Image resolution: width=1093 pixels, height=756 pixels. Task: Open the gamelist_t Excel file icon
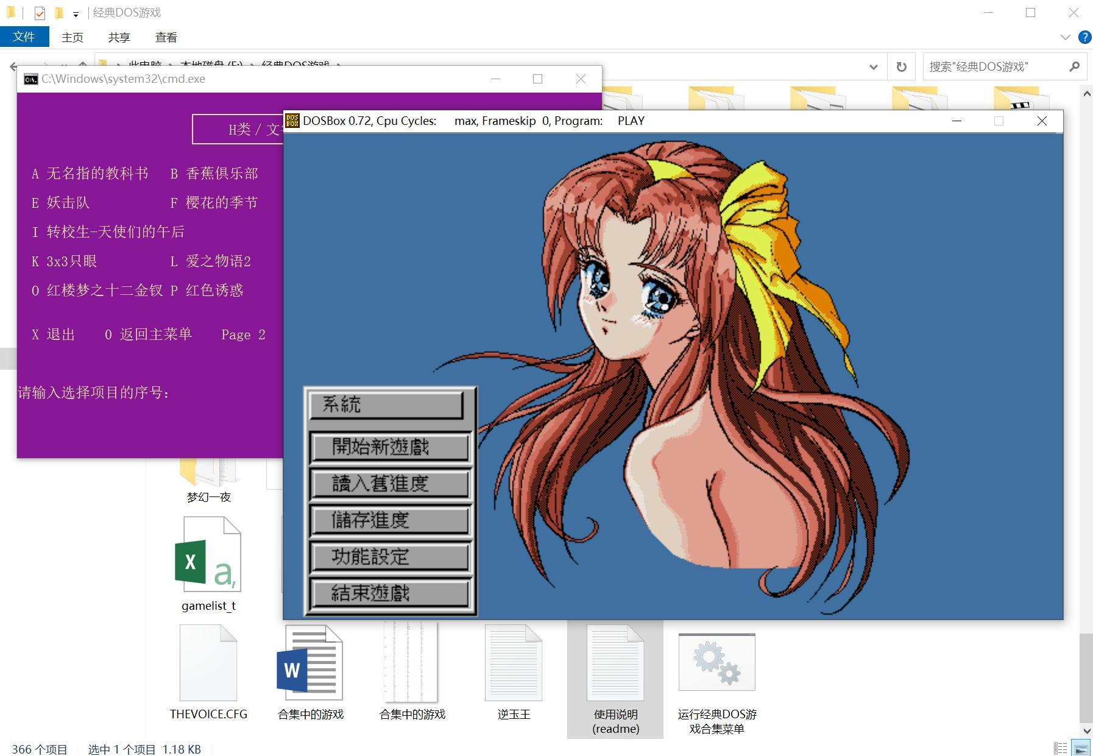pos(208,554)
